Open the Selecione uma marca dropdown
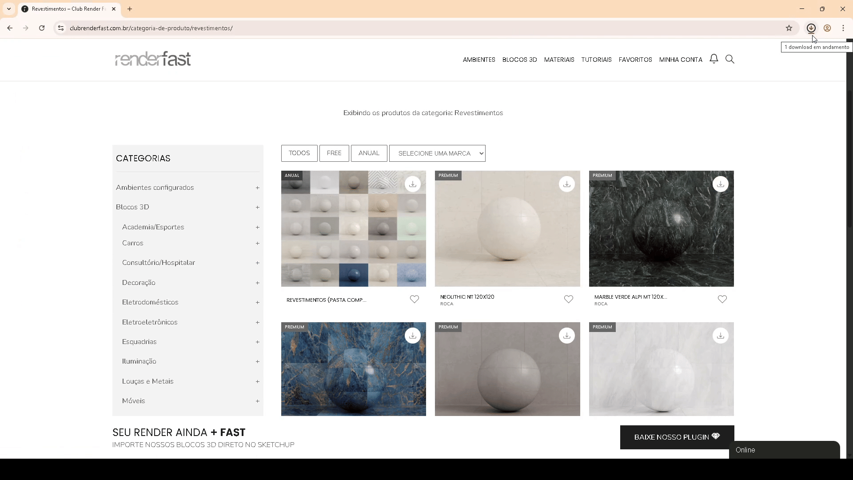Screen dimensions: 853x480 [437, 153]
